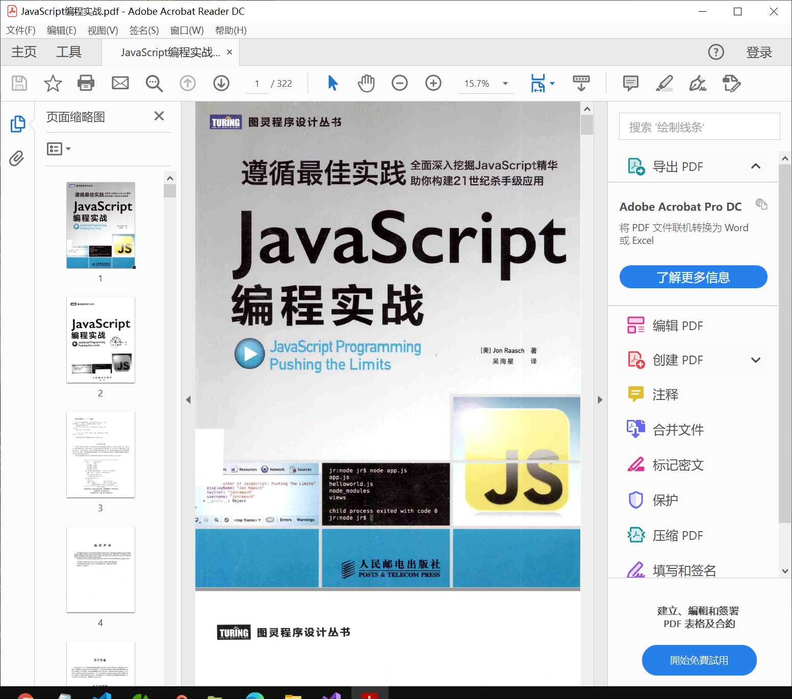Switch to the 主页 tab
Image resolution: width=792 pixels, height=699 pixels.
(x=24, y=52)
